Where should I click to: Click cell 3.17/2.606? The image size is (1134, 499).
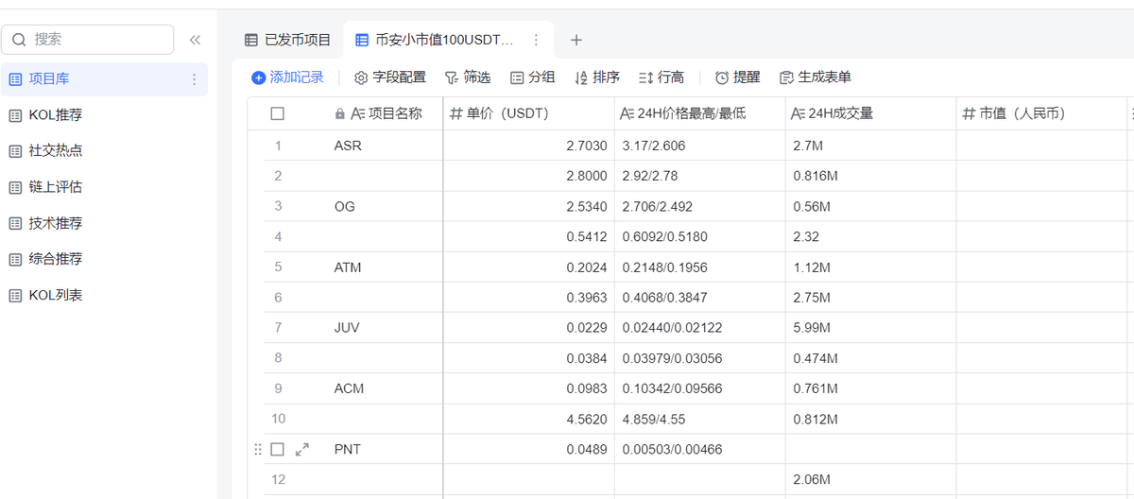point(700,146)
